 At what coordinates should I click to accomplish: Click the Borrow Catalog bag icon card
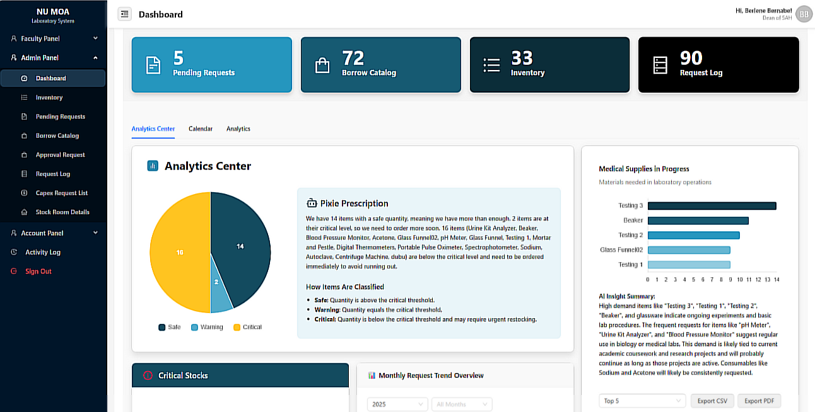point(322,65)
